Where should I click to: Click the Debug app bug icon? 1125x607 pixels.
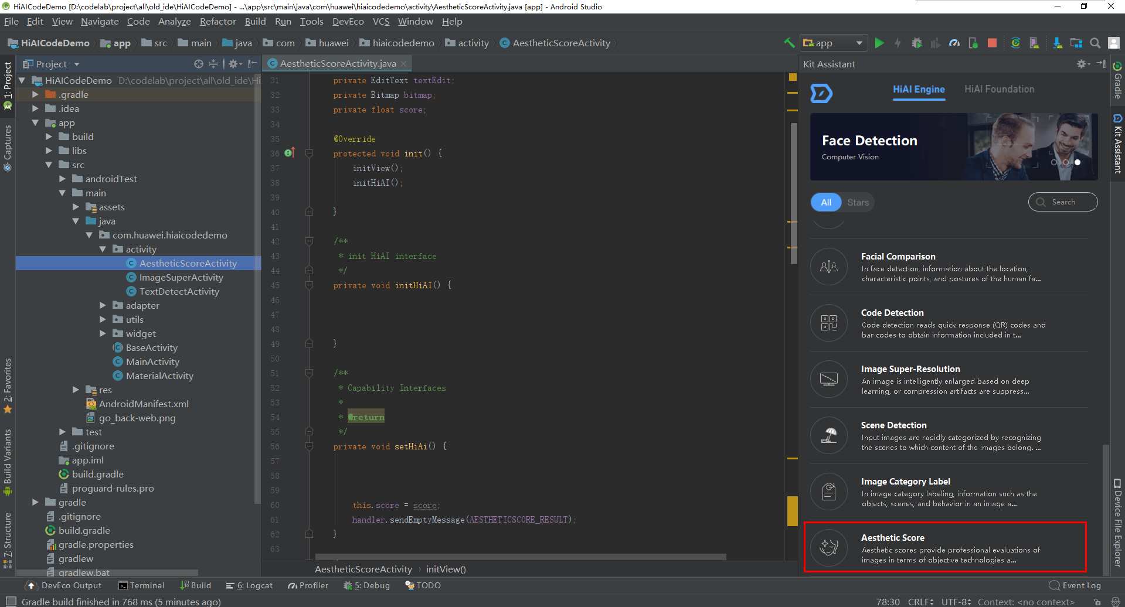click(917, 43)
